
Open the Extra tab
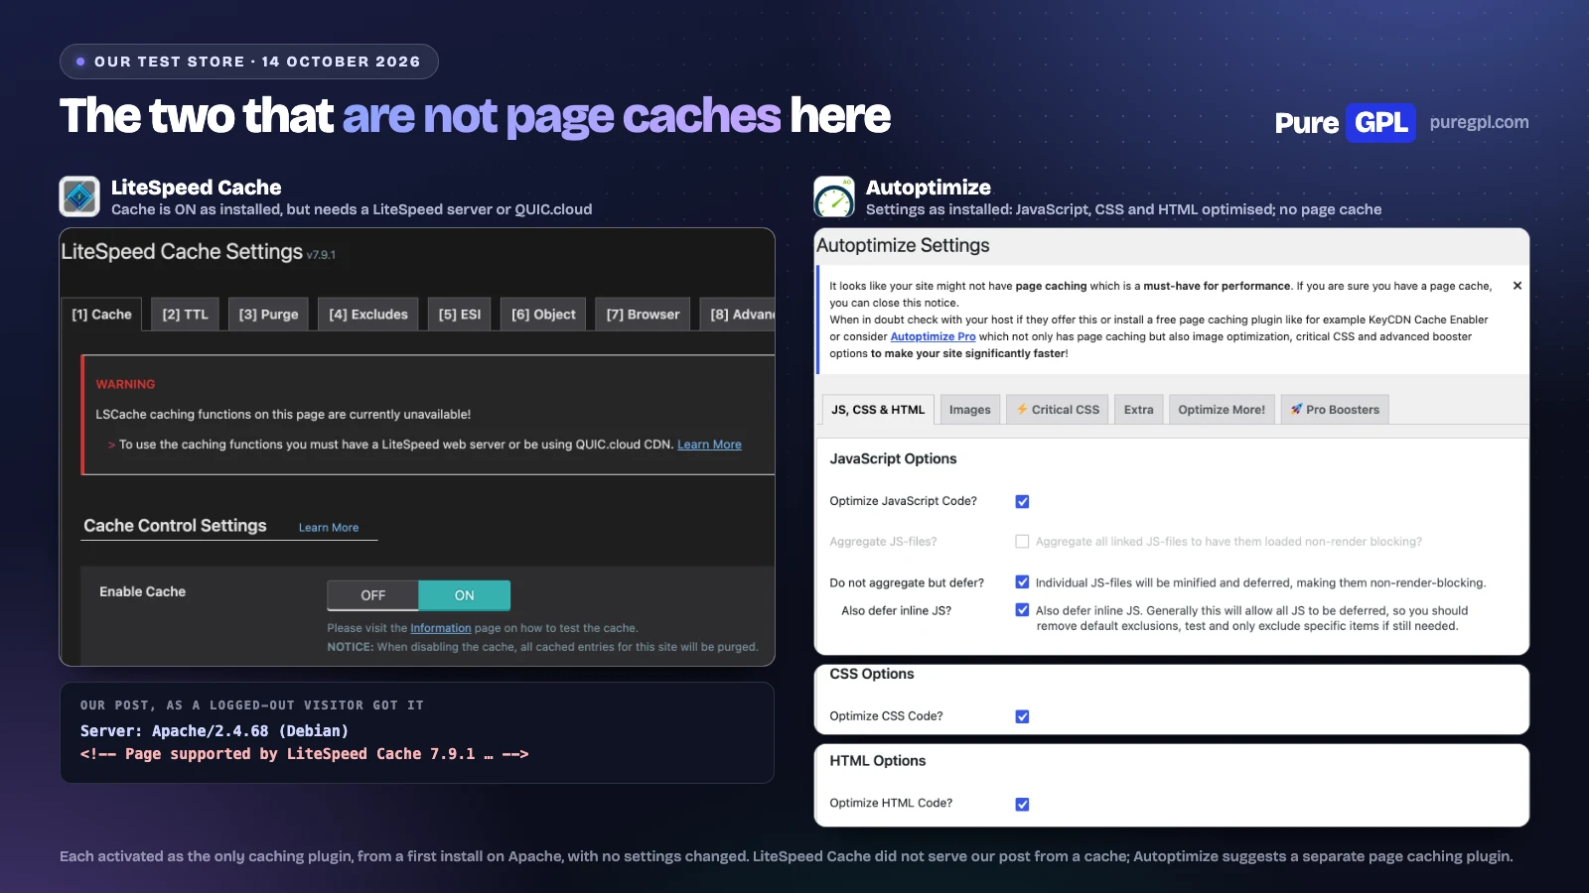pos(1139,410)
